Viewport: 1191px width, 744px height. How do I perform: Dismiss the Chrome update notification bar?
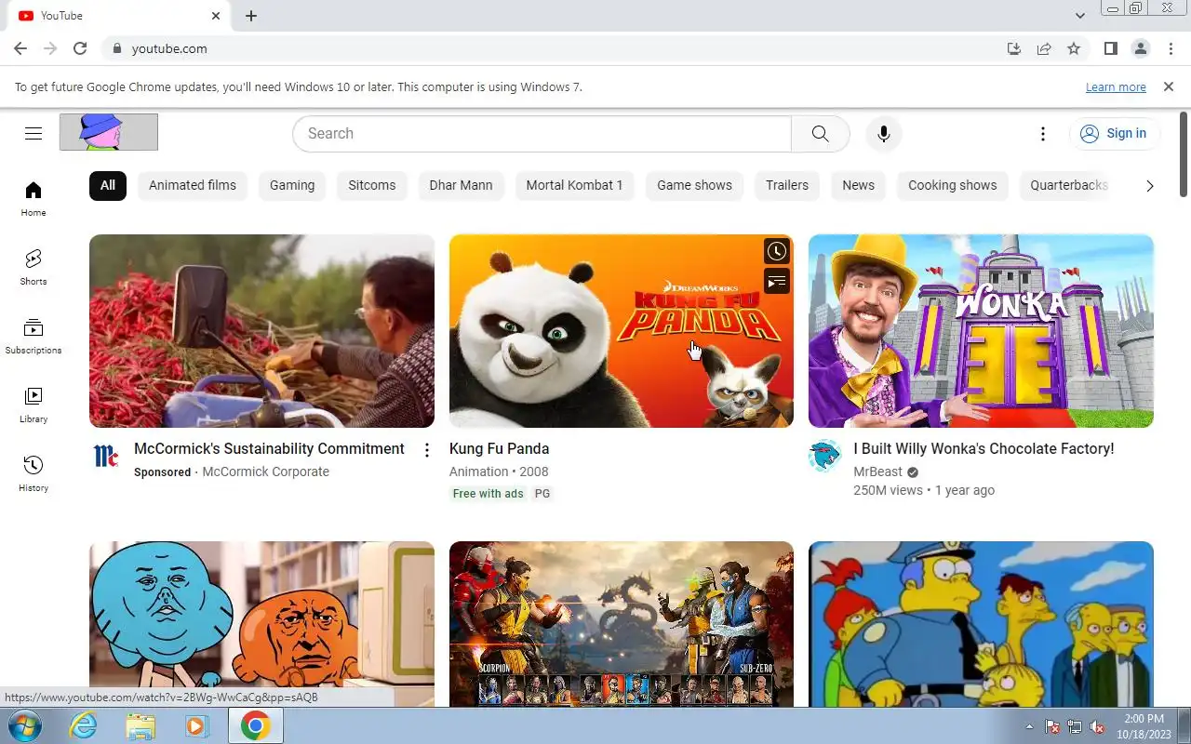point(1169,86)
